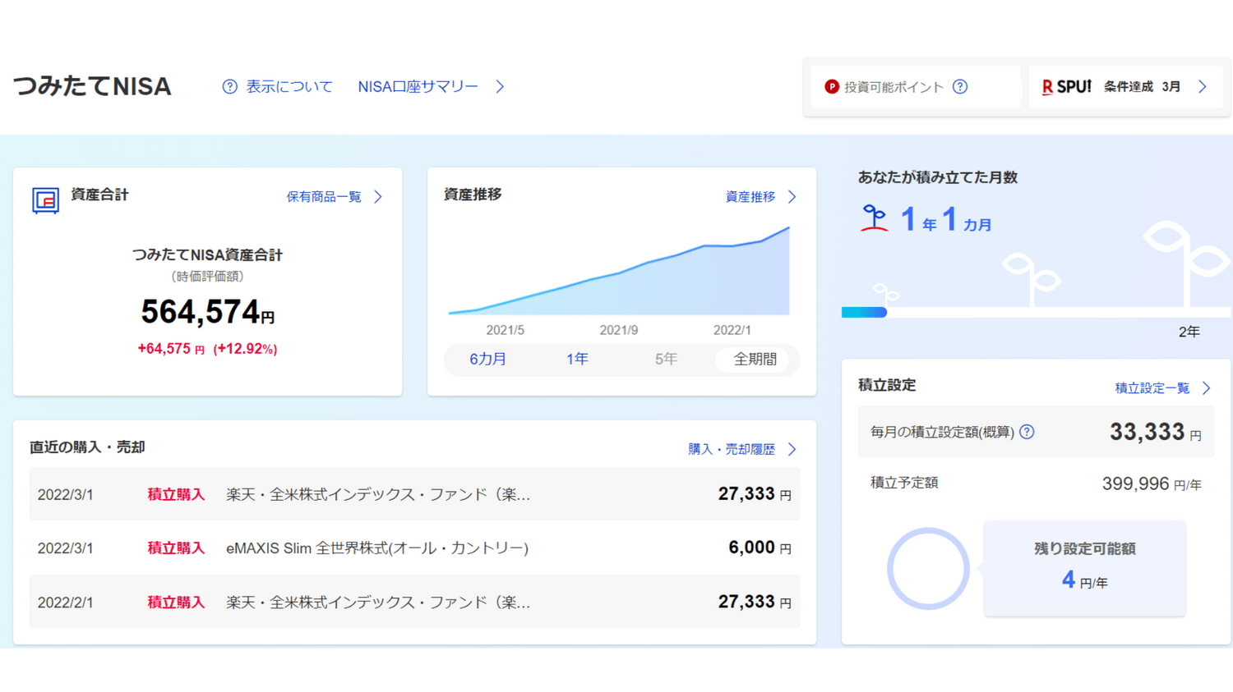Click the blue accumulation progress bar
The width and height of the screenshot is (1233, 692).
864,312
